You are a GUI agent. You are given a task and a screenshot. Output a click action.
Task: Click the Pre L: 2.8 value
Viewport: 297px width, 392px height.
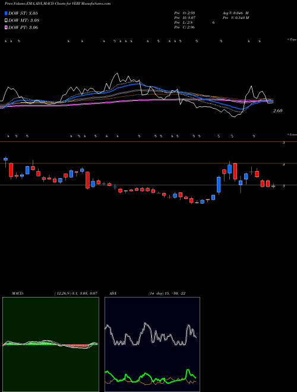tap(184, 23)
